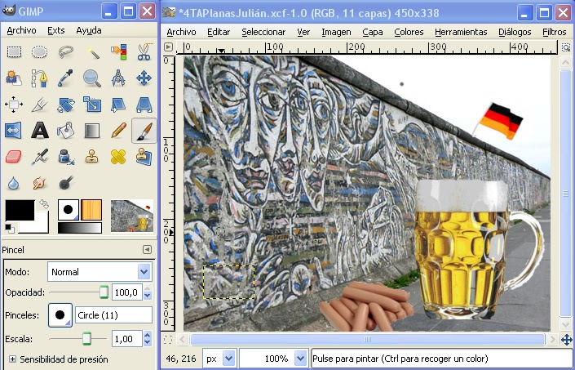Select the Dodge/Burn tool
The height and width of the screenshot is (370, 575).
pyautogui.click(x=65, y=183)
